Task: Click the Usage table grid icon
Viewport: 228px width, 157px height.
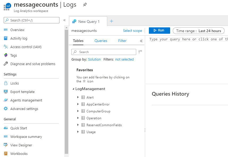Action: [83, 132]
